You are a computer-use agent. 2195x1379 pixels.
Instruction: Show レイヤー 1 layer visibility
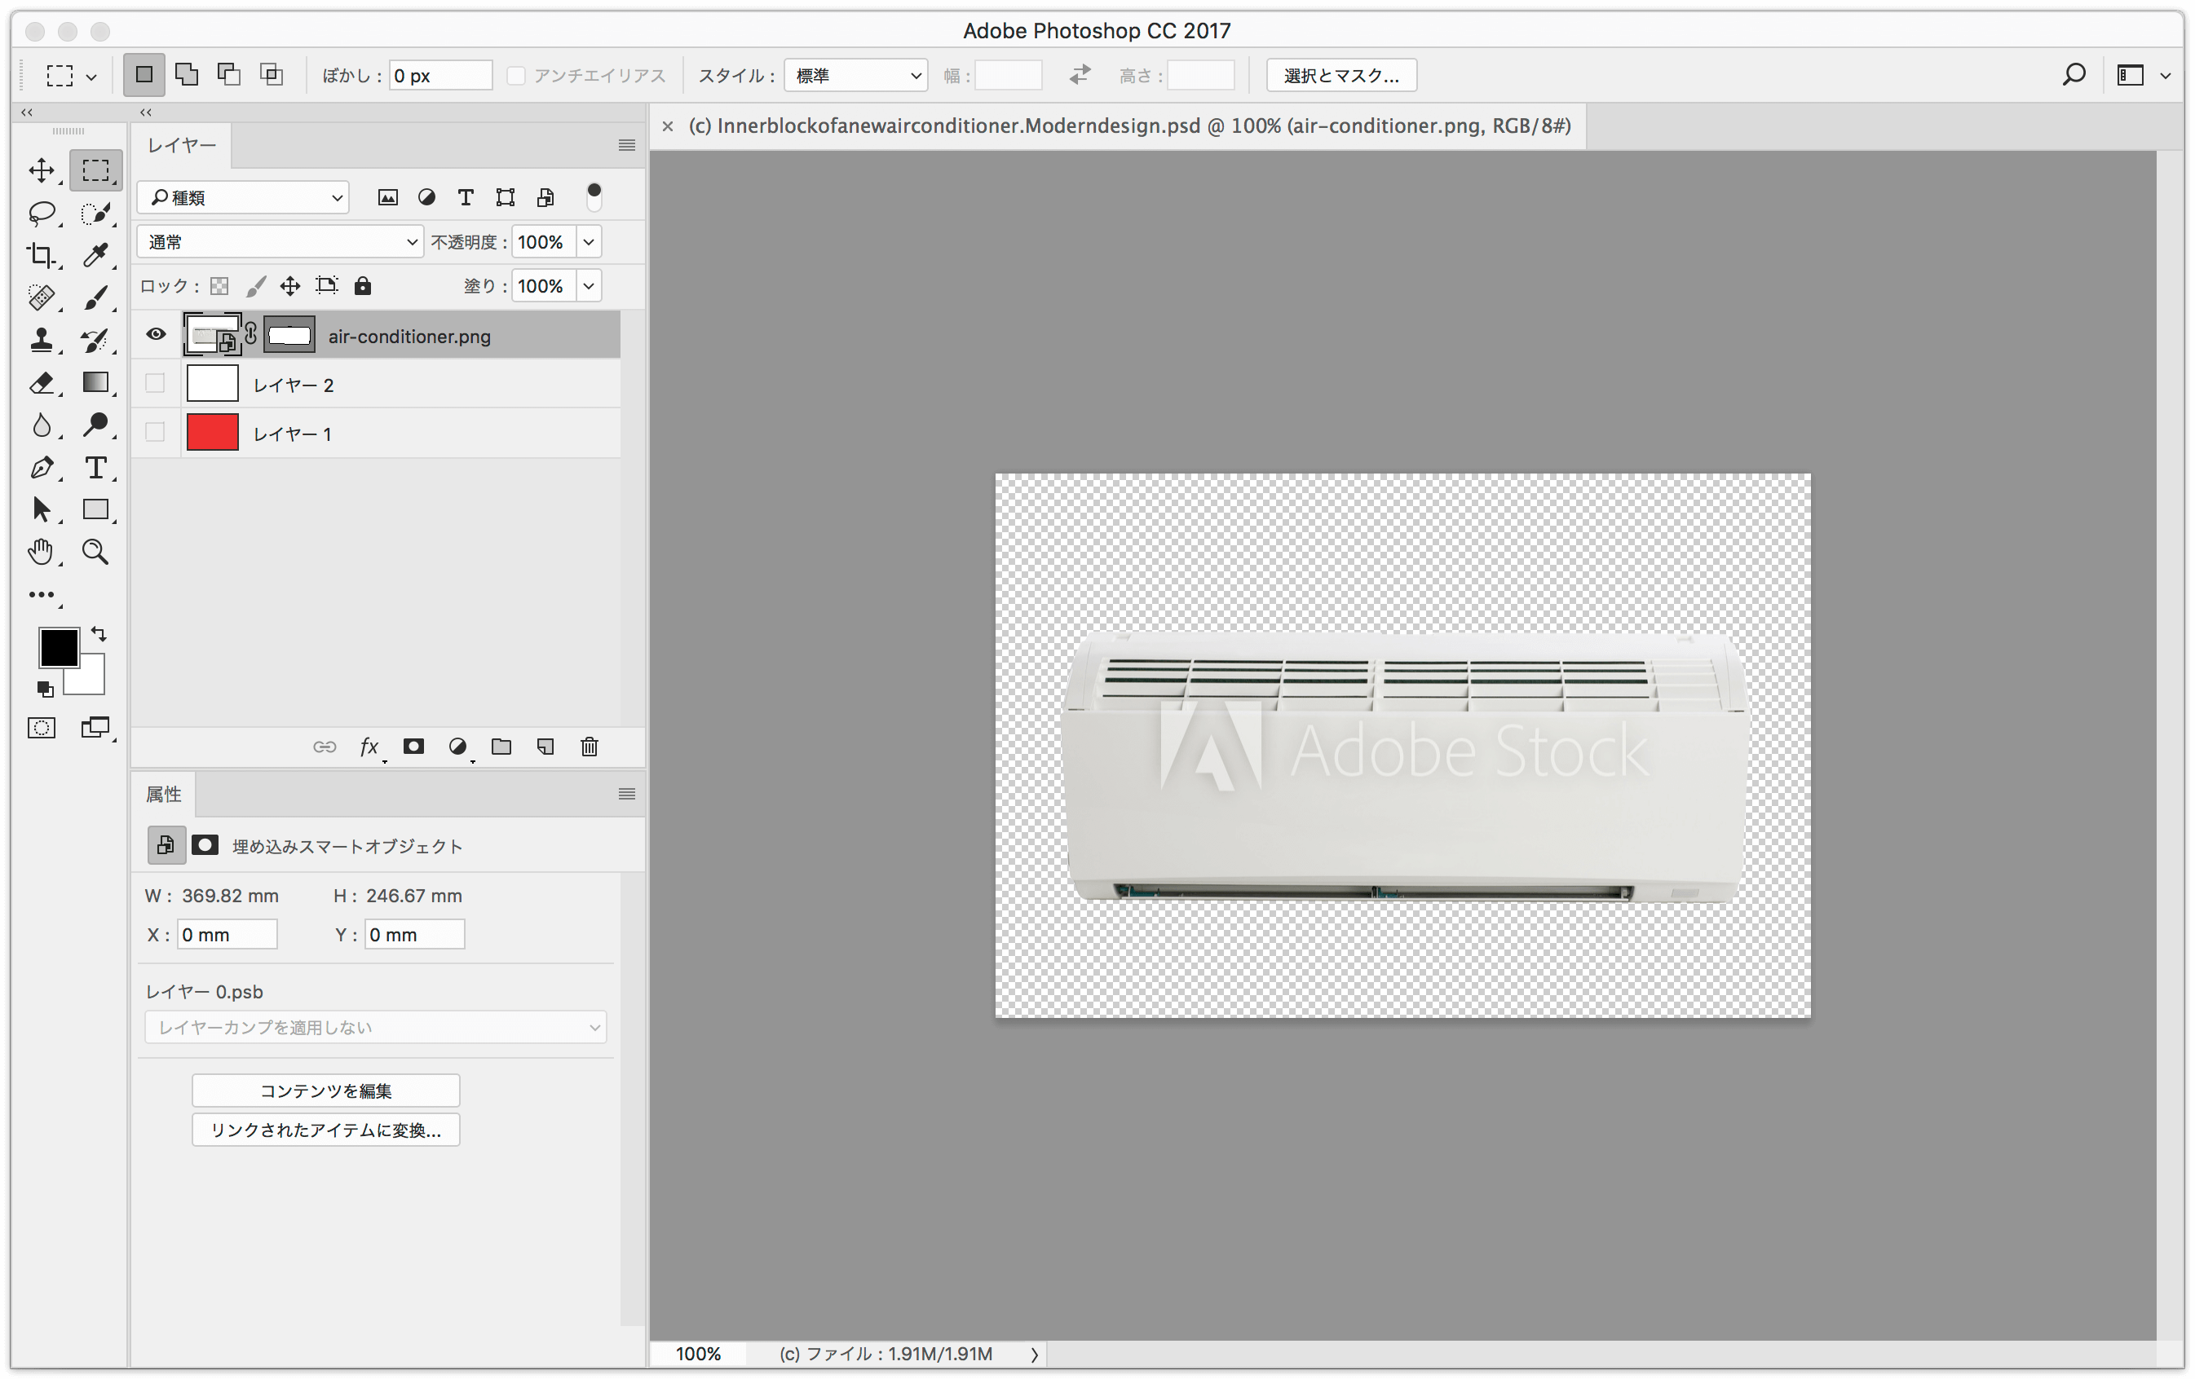click(155, 432)
